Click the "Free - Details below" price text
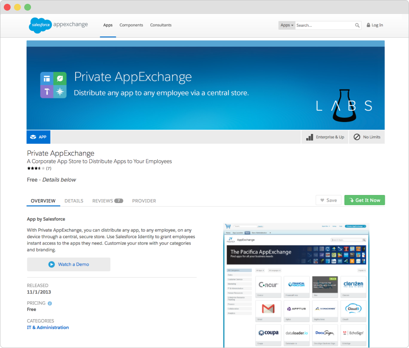Screen dimensions: 409x348 pos(51,180)
